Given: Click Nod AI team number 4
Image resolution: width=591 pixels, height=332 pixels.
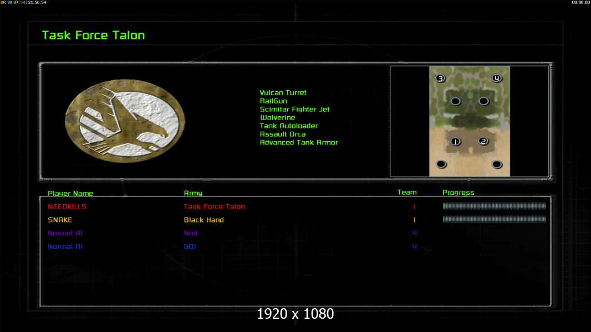Looking at the screenshot, I should [414, 233].
